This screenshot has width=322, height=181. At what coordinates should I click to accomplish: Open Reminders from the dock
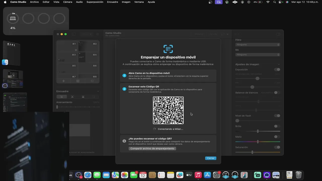pos(161,175)
